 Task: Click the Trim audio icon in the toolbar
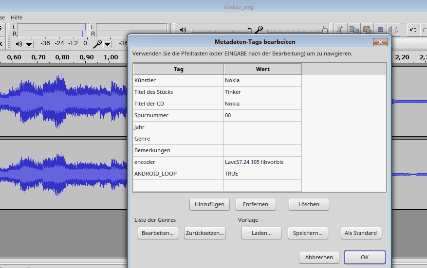point(380,29)
